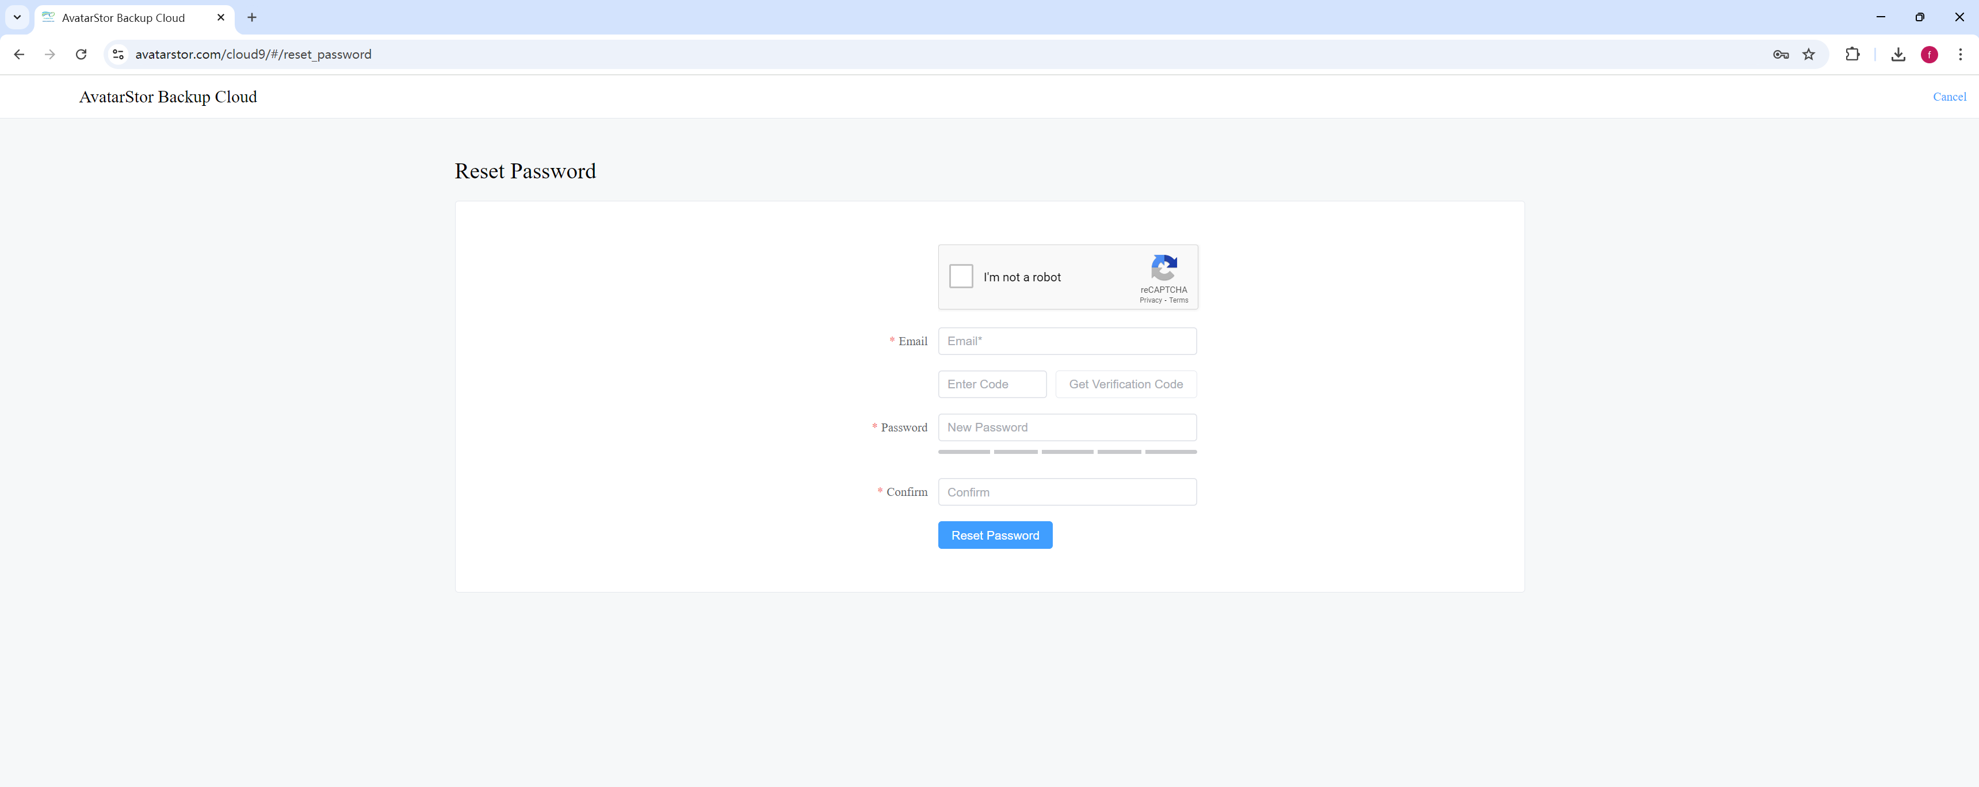Click the Cancel link in header

[x=1949, y=97]
